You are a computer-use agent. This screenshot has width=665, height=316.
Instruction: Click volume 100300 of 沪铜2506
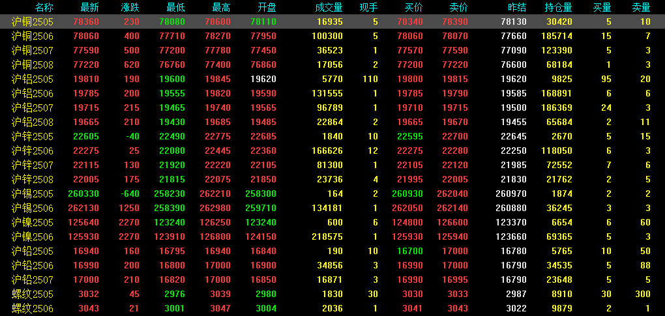pyautogui.click(x=327, y=36)
